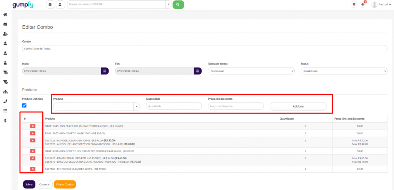Open the envelope messages icon in sidebar
The height and width of the screenshot is (190, 394).
point(5,24)
